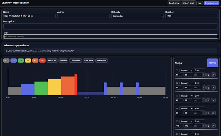Image resolution: width=221 pixels, height=136 pixels.
Task: Select the orange Z5 zone swatch
Action: point(35,61)
